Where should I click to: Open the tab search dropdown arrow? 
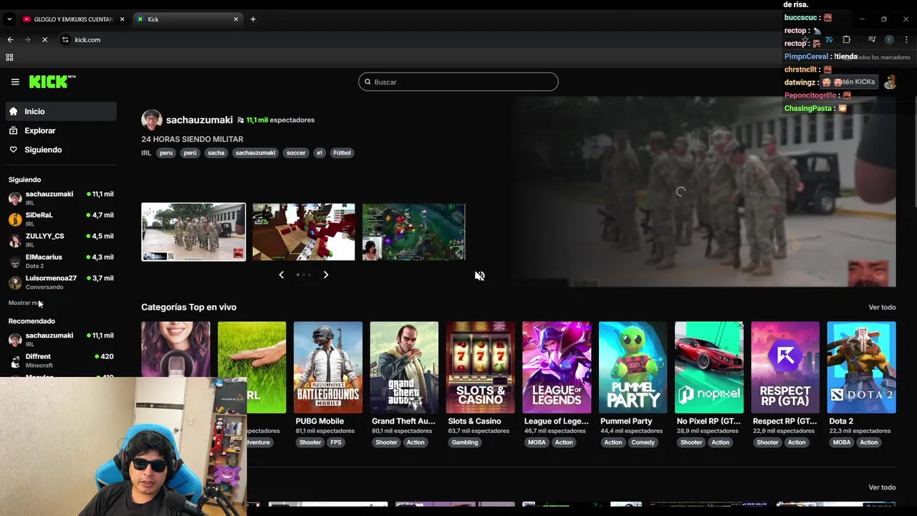click(9, 19)
